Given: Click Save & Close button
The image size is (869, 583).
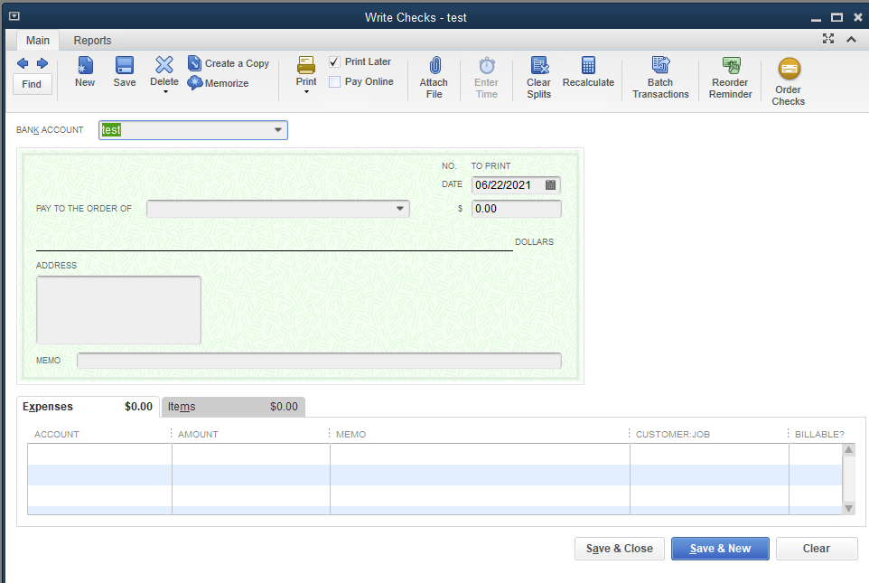Looking at the screenshot, I should click(x=620, y=549).
